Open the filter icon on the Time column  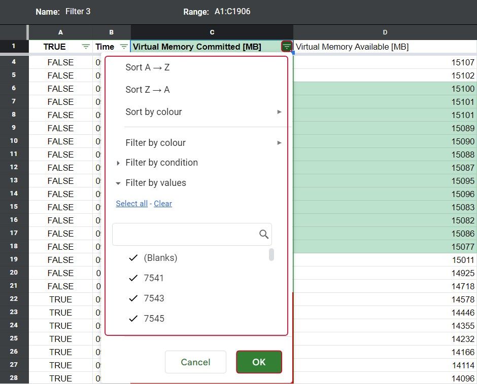click(123, 47)
